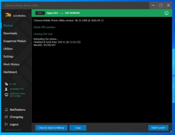Viewport: 175px width, 135px height.
Task: Click the Clearing FRP lock log line
Action: click(43, 34)
